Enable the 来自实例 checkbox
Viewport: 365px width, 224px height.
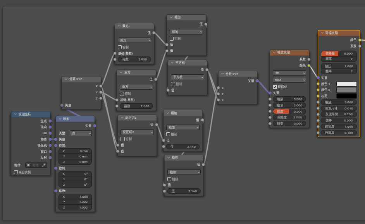click(16, 172)
